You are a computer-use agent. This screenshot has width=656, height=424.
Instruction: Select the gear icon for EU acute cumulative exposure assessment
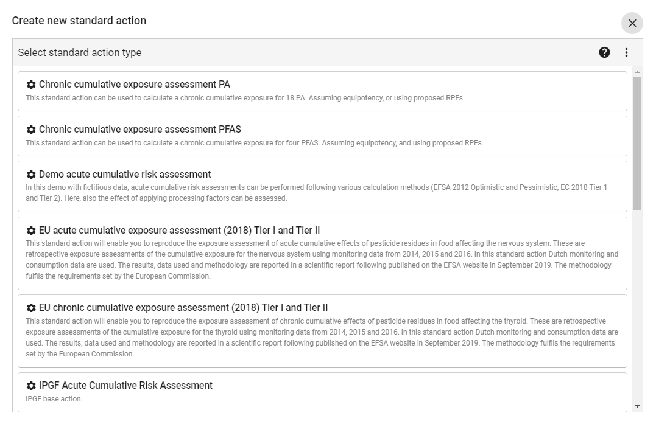pyautogui.click(x=32, y=230)
